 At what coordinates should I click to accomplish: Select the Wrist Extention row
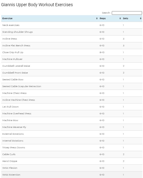pyautogui.click(x=72, y=175)
